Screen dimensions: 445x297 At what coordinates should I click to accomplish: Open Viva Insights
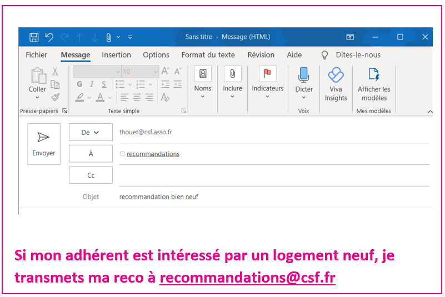[336, 83]
